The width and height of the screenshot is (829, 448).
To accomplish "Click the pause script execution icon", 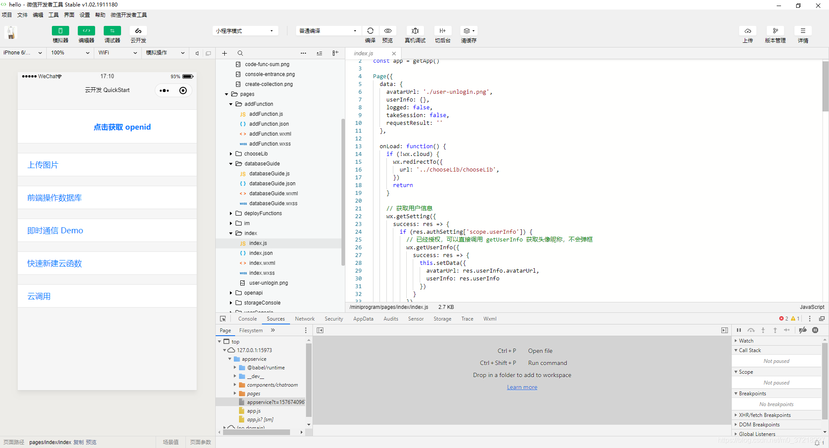I will pos(739,330).
